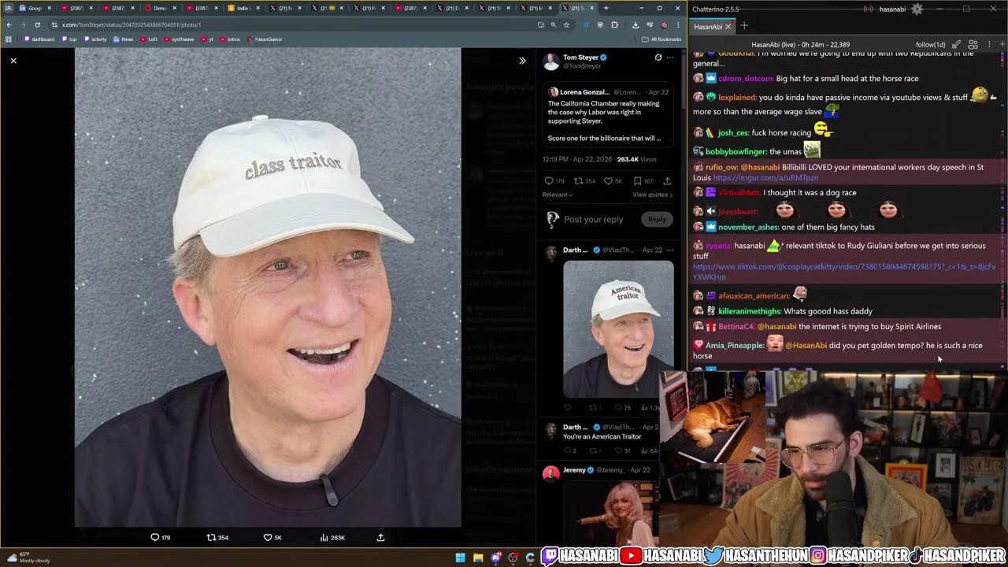The height and width of the screenshot is (567, 1008).
Task: Reply icon with 179 in the tweet panel
Action: pos(549,181)
